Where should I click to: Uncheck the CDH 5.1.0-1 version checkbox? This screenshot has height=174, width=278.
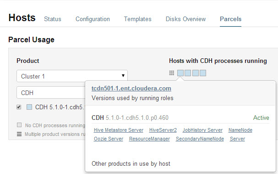pos(19,107)
